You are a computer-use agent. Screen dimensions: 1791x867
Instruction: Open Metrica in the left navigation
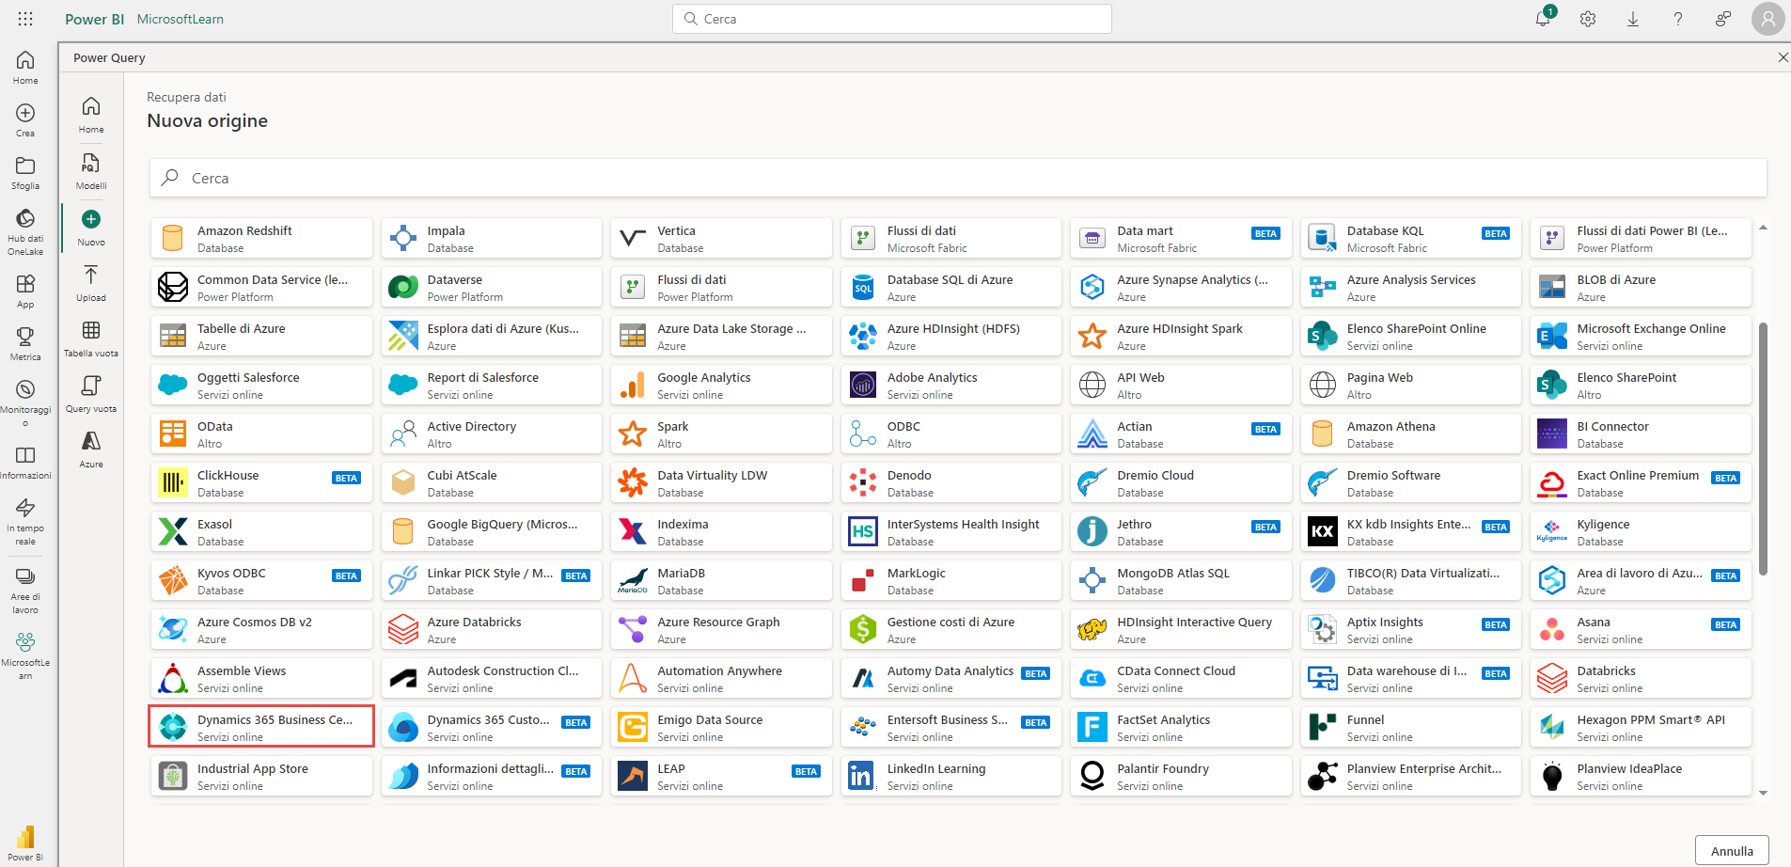25,344
